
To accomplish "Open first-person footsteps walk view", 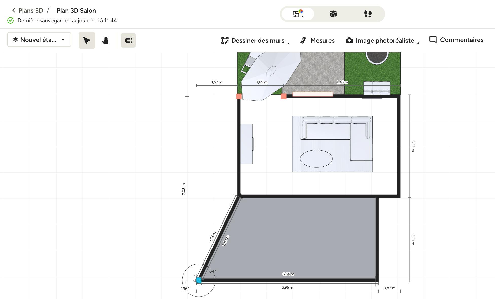I will point(368,14).
